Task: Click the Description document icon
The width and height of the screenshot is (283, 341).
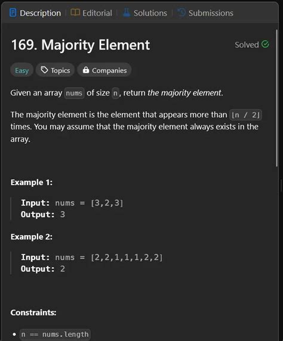Action: click(x=13, y=13)
